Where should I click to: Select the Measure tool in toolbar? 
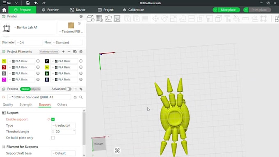(245, 18)
